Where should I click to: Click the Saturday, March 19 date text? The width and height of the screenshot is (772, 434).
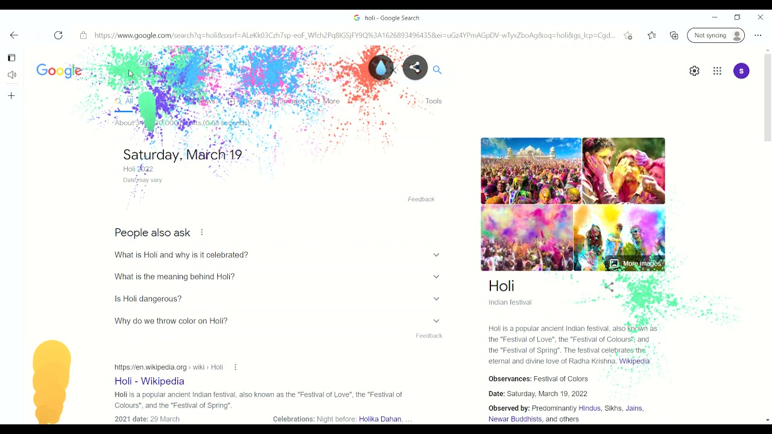[183, 155]
